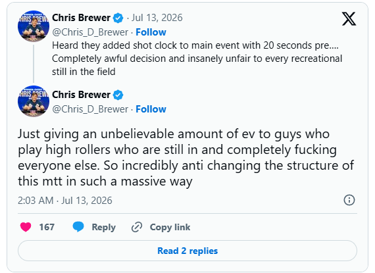Screen dimensions: 375x273
Task: Open the second Chris Brewer avatar
Action: (34, 101)
